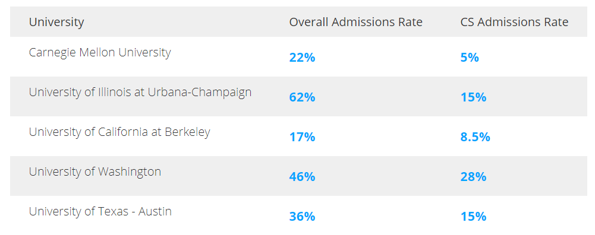Select the University of Washington row
595x235 pixels.
pyautogui.click(x=297, y=176)
